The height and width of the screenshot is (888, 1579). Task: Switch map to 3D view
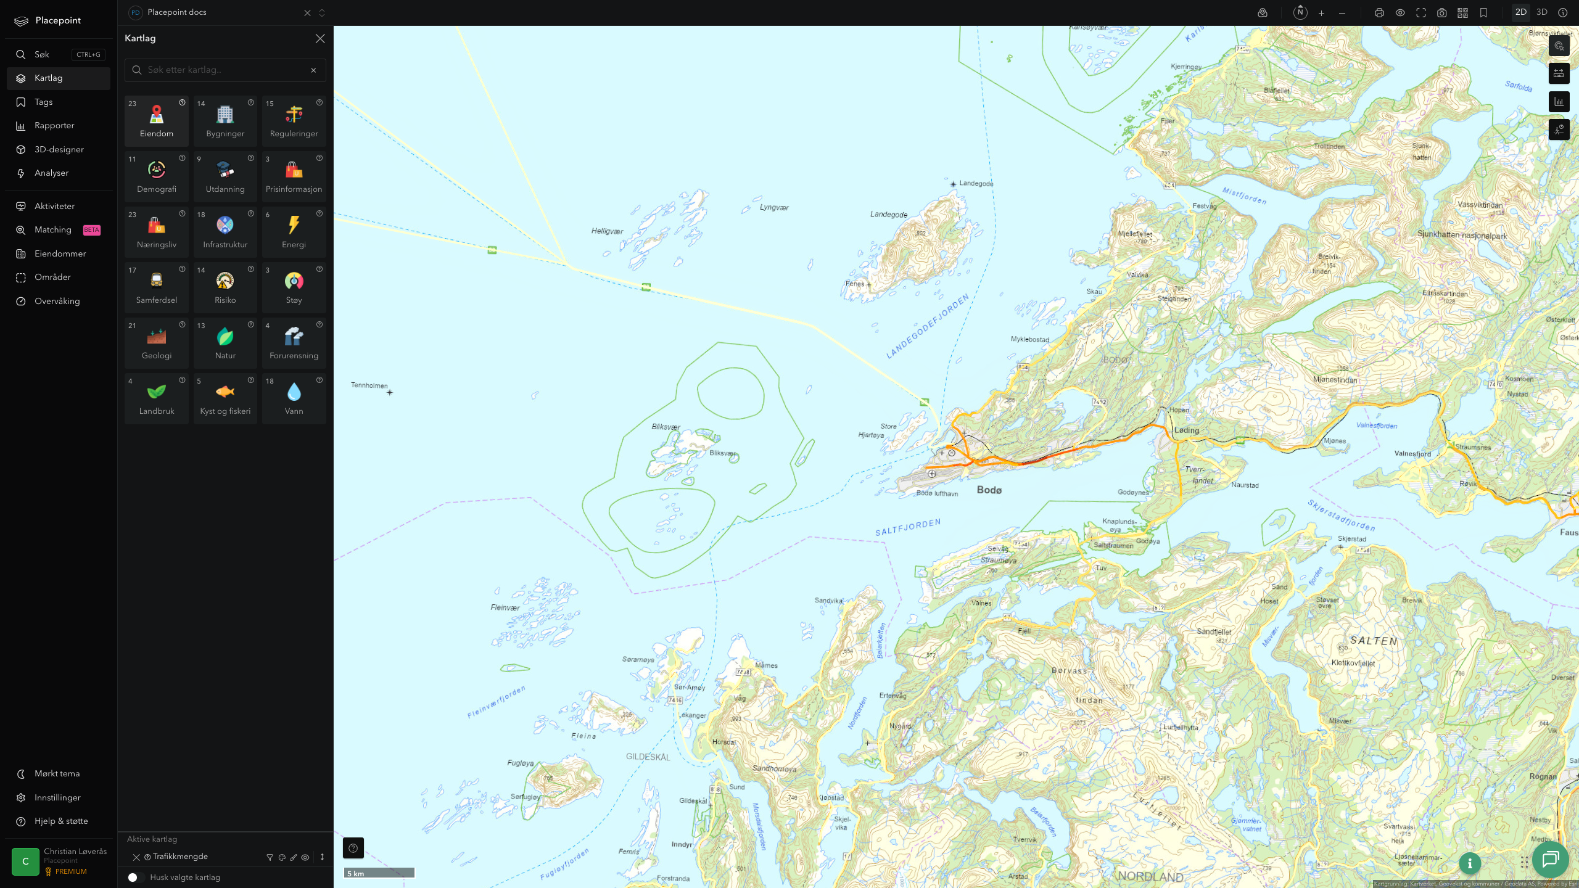coord(1542,12)
